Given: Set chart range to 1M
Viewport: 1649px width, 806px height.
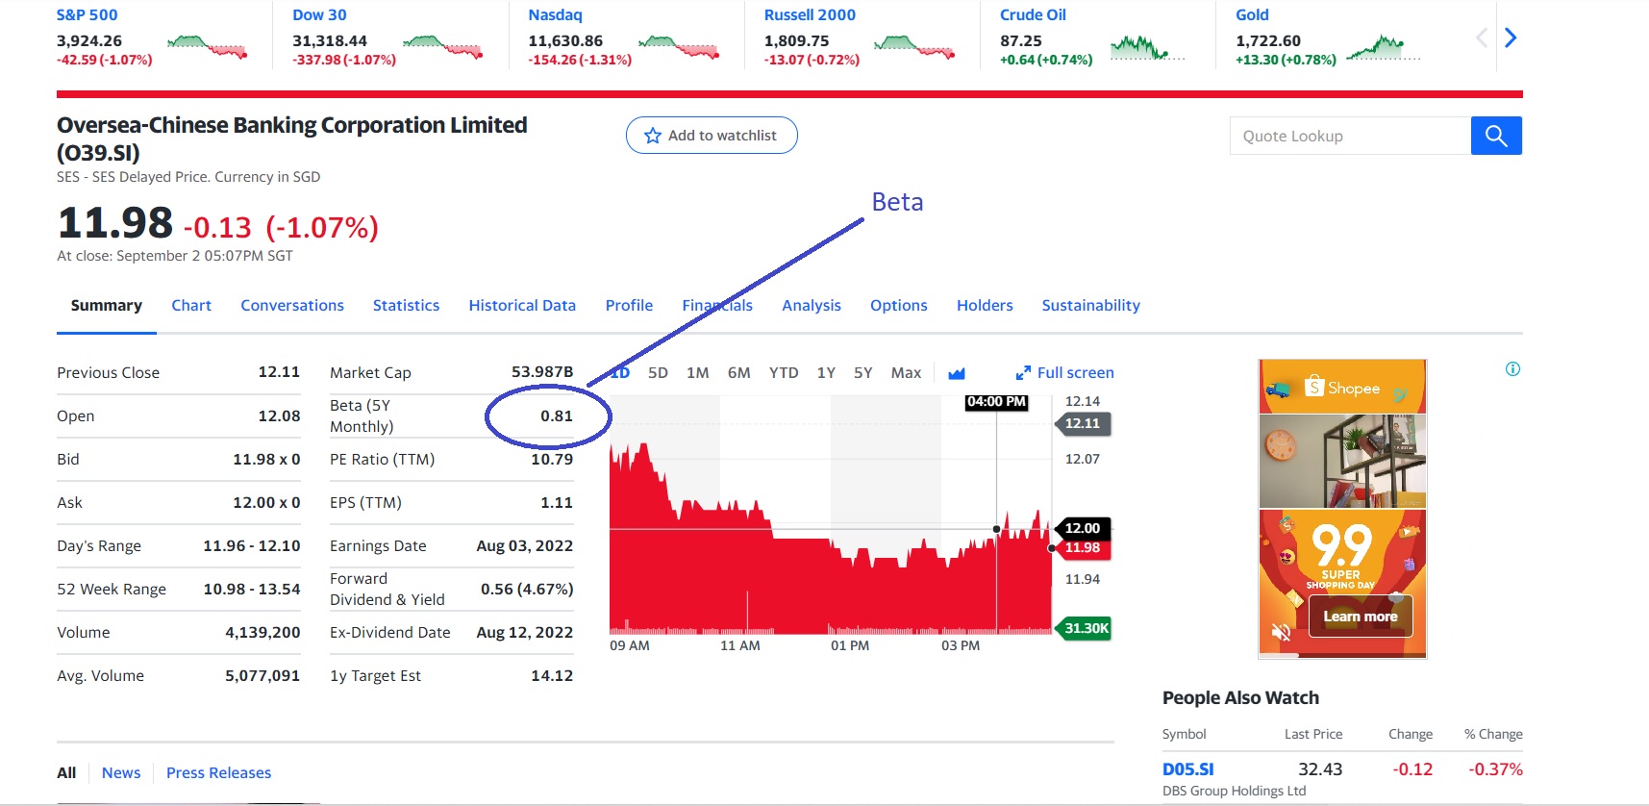Looking at the screenshot, I should (698, 373).
